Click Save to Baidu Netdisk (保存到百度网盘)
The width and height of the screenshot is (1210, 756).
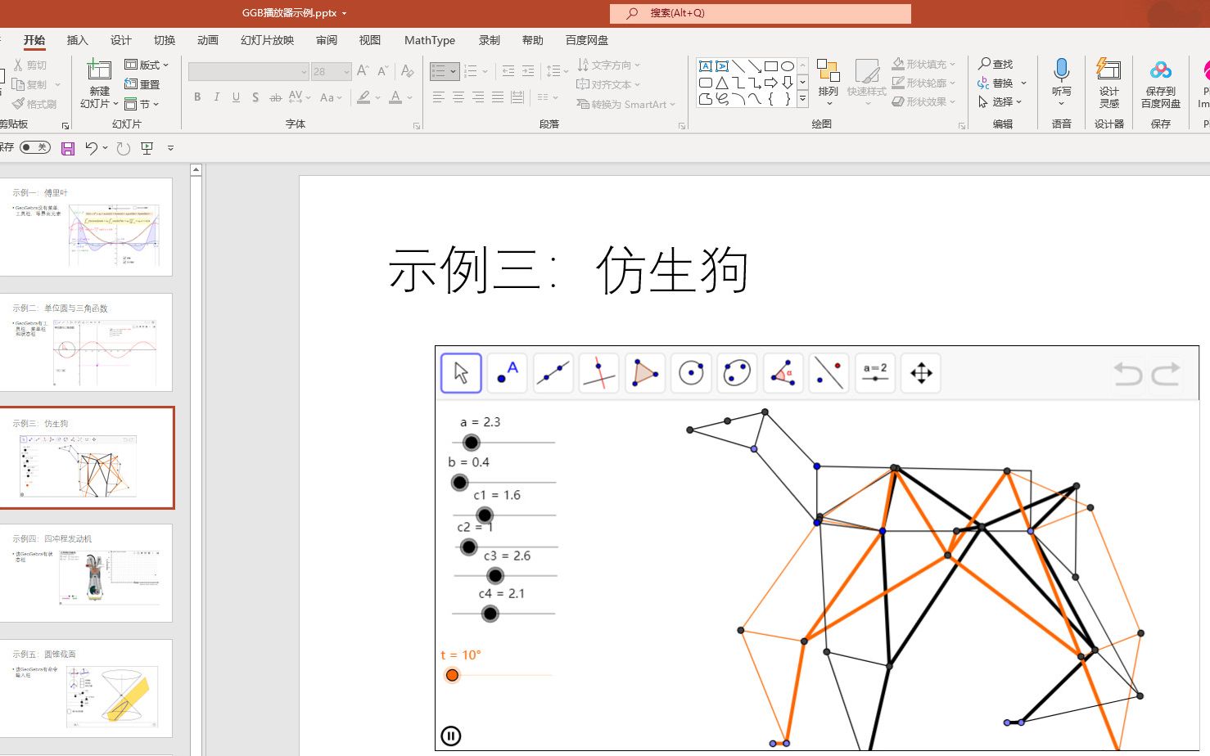[x=1161, y=83]
